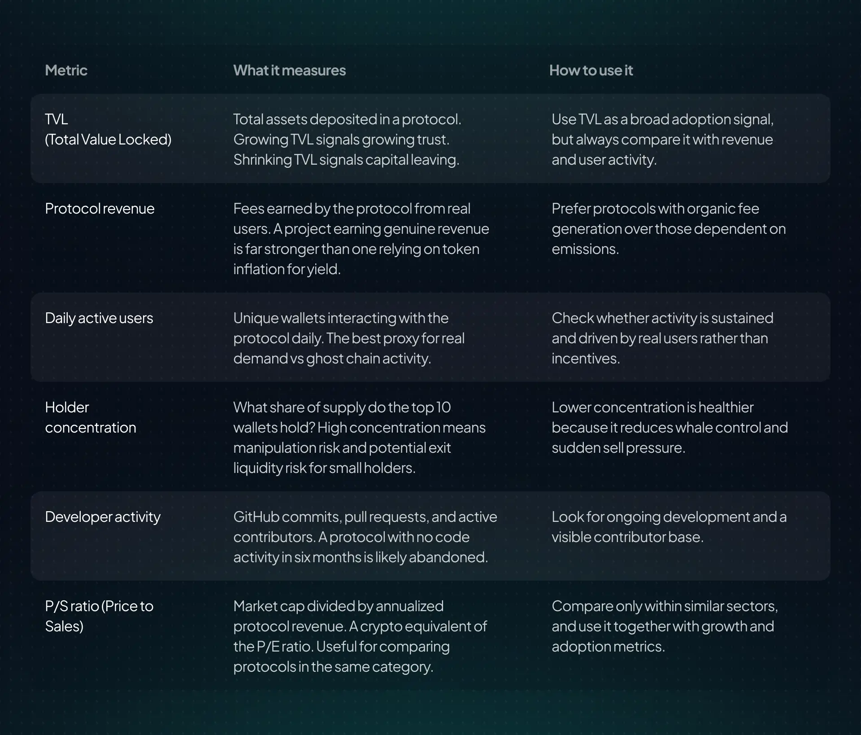Click the 'Lower concentration is healthier' text
Image resolution: width=861 pixels, height=735 pixels.
(x=670, y=428)
